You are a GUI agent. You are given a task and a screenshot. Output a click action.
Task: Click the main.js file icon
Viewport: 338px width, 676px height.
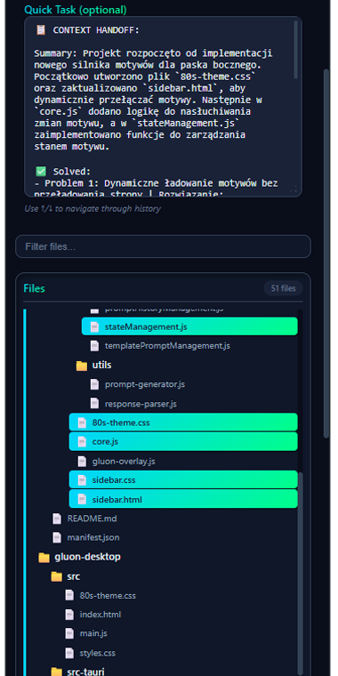coord(69,633)
